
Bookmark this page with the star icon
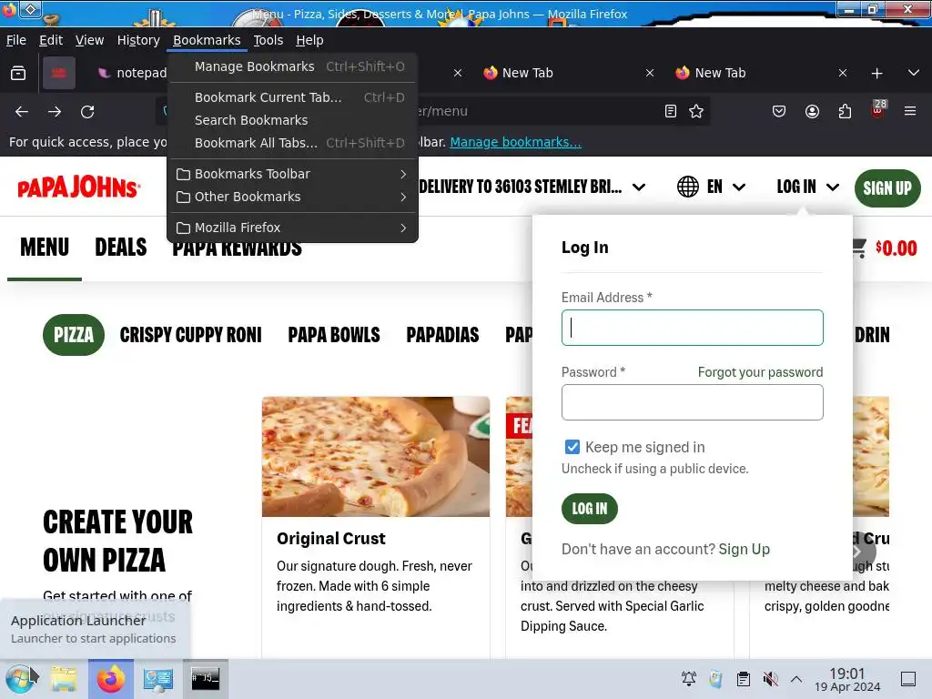(696, 111)
